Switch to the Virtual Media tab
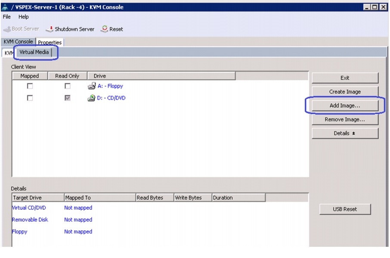This screenshot has width=390, height=258. (34, 52)
